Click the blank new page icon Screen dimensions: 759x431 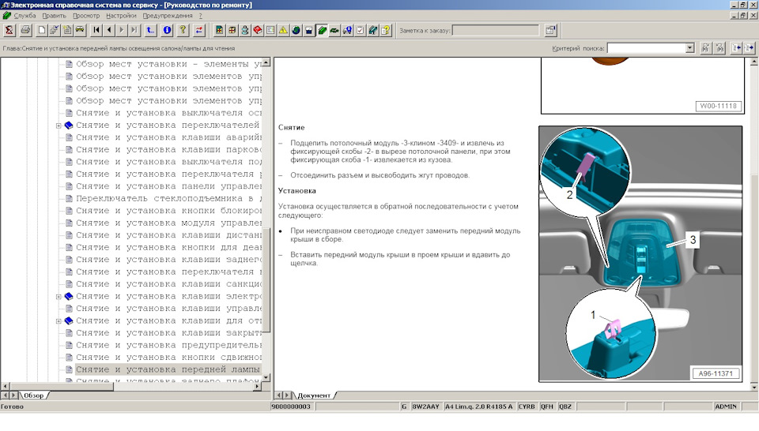coord(42,31)
